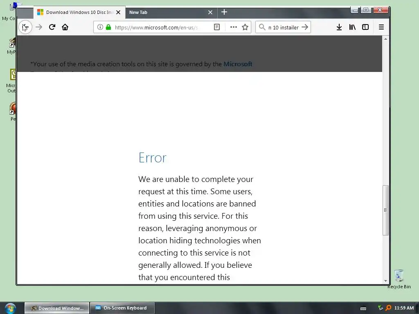Maximize the Firefox window
The image size is (419, 314).
click(366, 10)
